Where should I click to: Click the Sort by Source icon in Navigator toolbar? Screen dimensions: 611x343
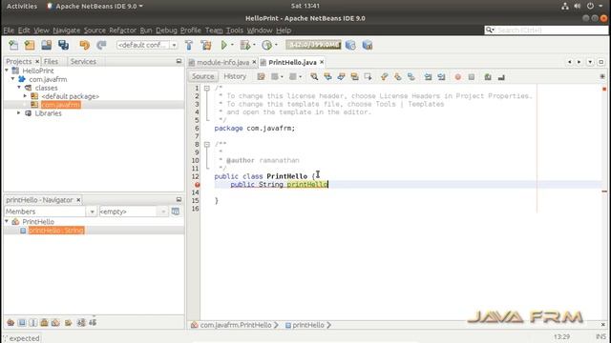93,322
